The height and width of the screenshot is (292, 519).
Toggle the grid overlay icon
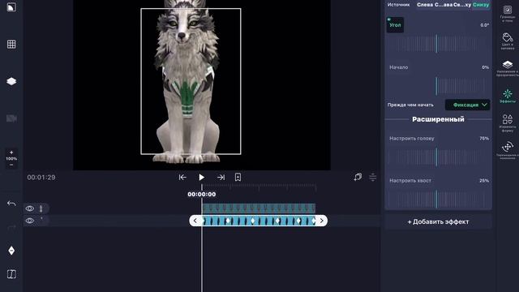tap(11, 44)
